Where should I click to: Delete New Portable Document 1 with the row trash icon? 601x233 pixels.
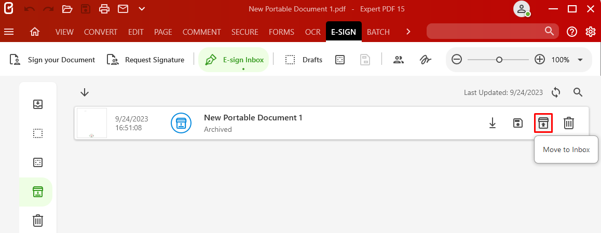569,123
